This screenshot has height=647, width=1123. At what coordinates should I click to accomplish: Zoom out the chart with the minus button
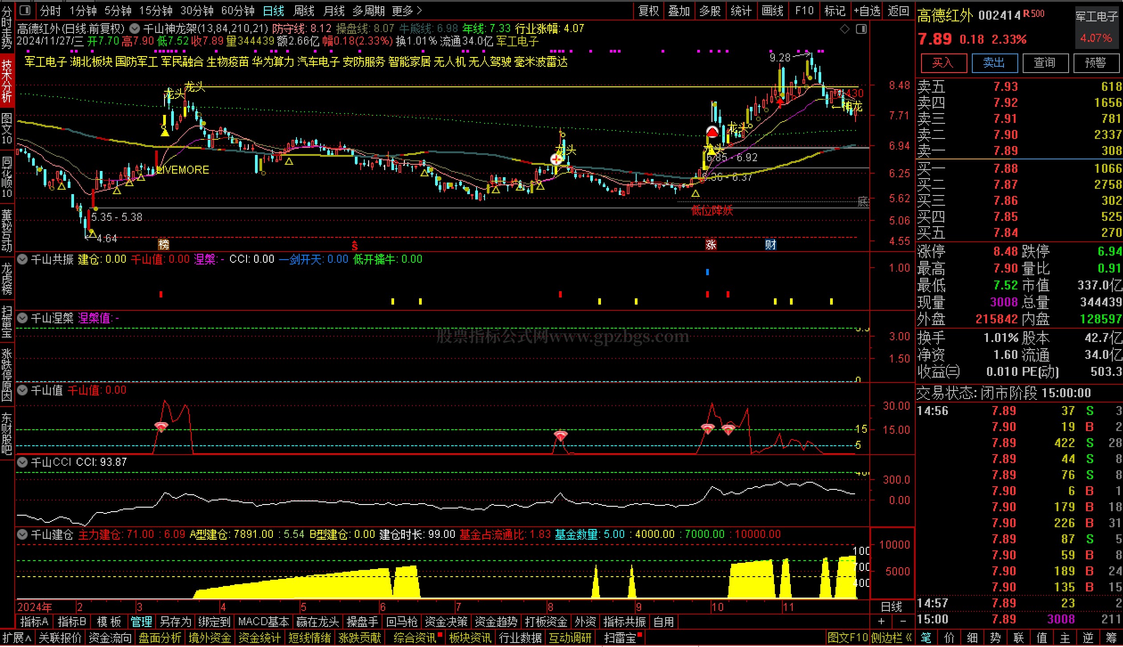[x=903, y=621]
